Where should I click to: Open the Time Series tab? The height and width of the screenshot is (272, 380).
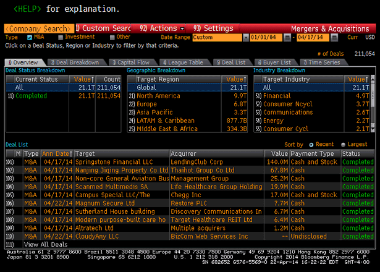[323, 62]
